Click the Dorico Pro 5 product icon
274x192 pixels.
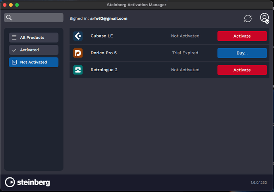[x=78, y=53]
